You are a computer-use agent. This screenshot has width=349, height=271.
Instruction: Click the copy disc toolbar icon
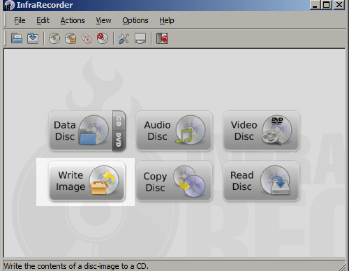(86, 38)
